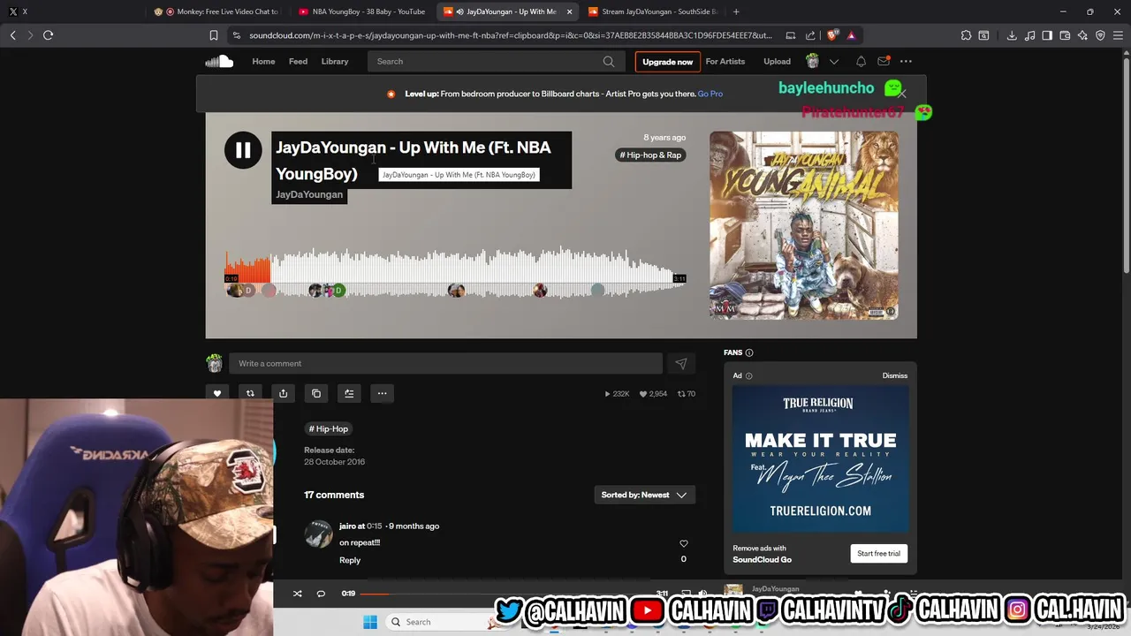Click Start free trial
1131x636 pixels.
pyautogui.click(x=878, y=553)
